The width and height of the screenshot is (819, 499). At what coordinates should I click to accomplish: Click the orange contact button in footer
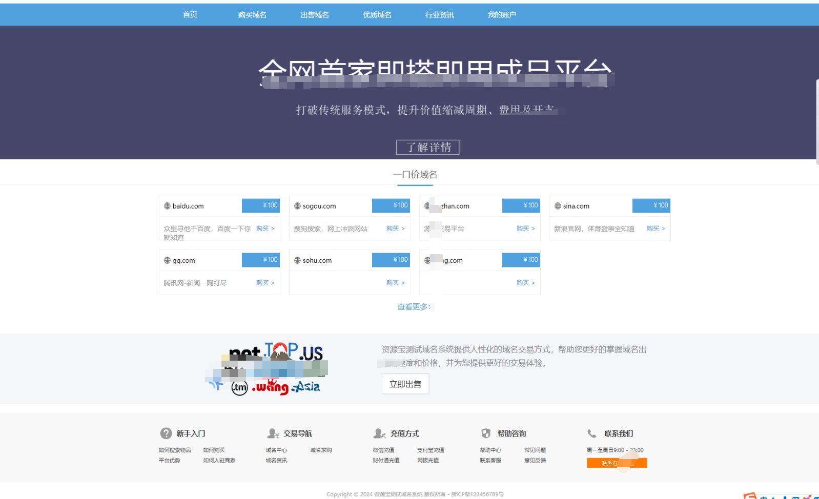(617, 463)
